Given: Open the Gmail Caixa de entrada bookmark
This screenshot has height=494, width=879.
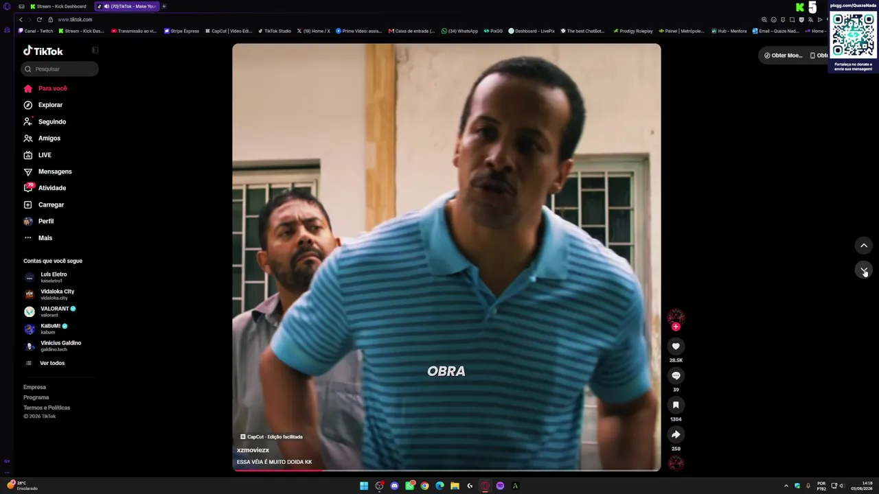Looking at the screenshot, I should (x=411, y=31).
